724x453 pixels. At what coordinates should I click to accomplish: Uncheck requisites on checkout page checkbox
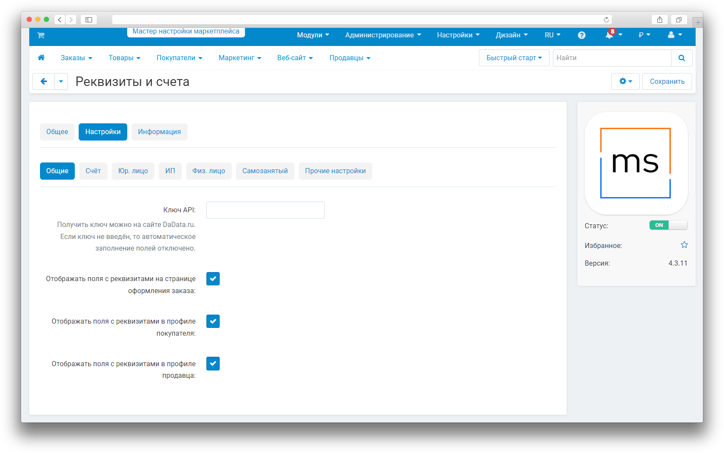pyautogui.click(x=213, y=279)
